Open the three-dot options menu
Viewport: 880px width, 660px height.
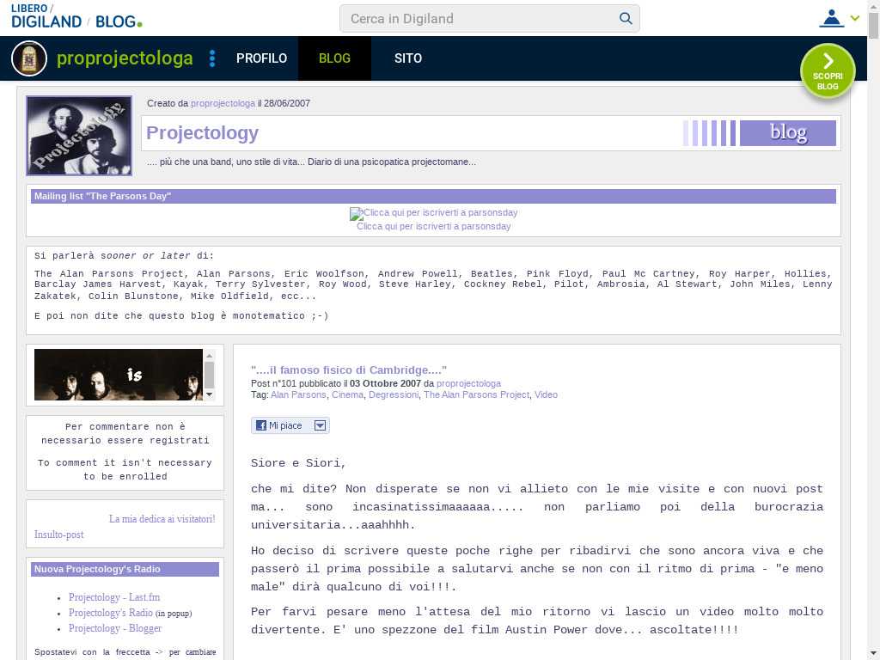pos(212,58)
